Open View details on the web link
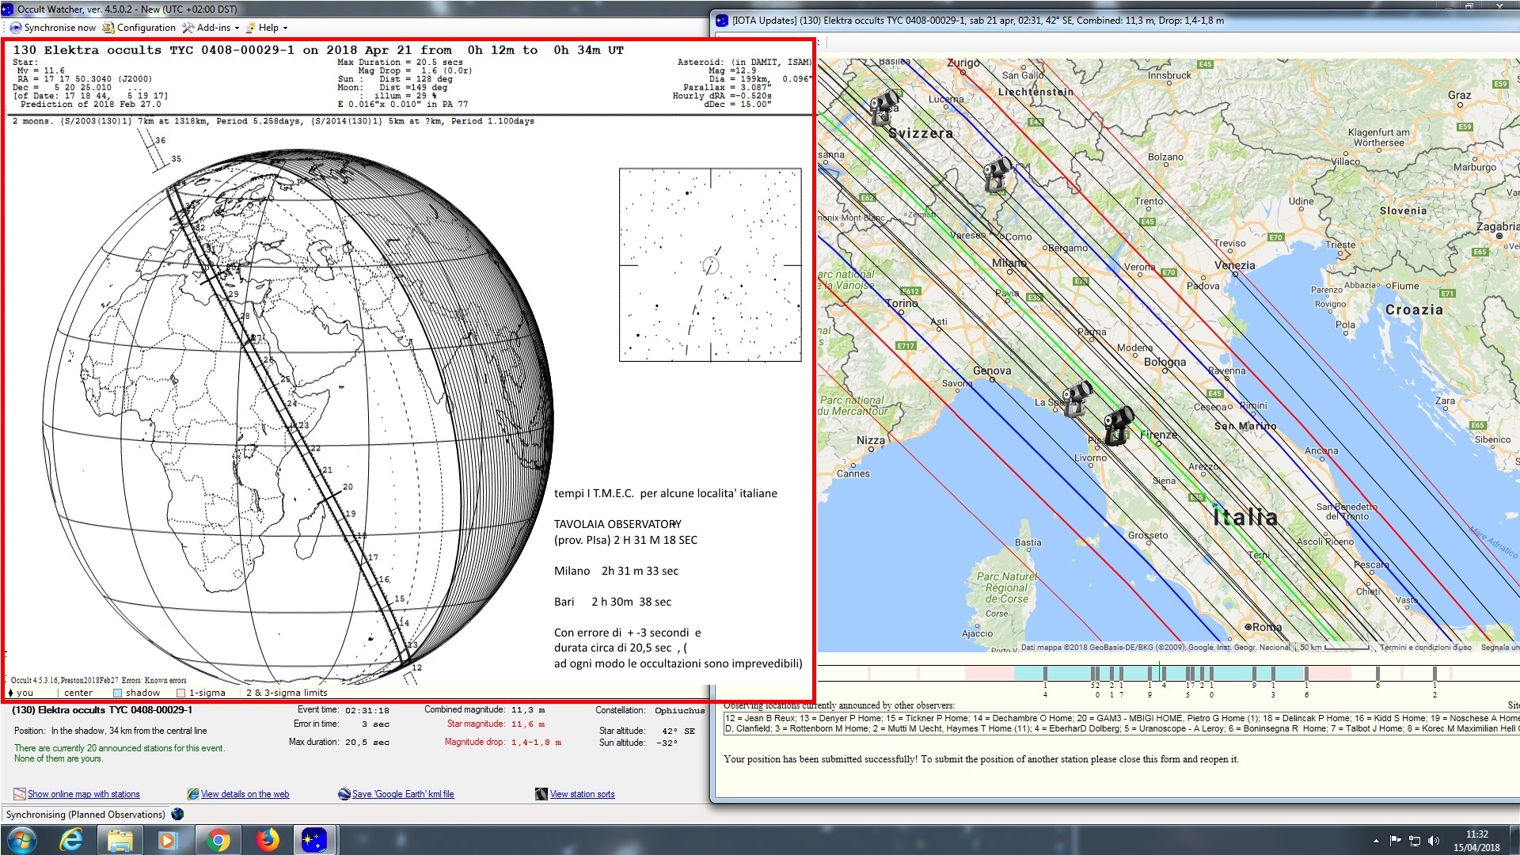This screenshot has width=1520, height=855. [245, 794]
